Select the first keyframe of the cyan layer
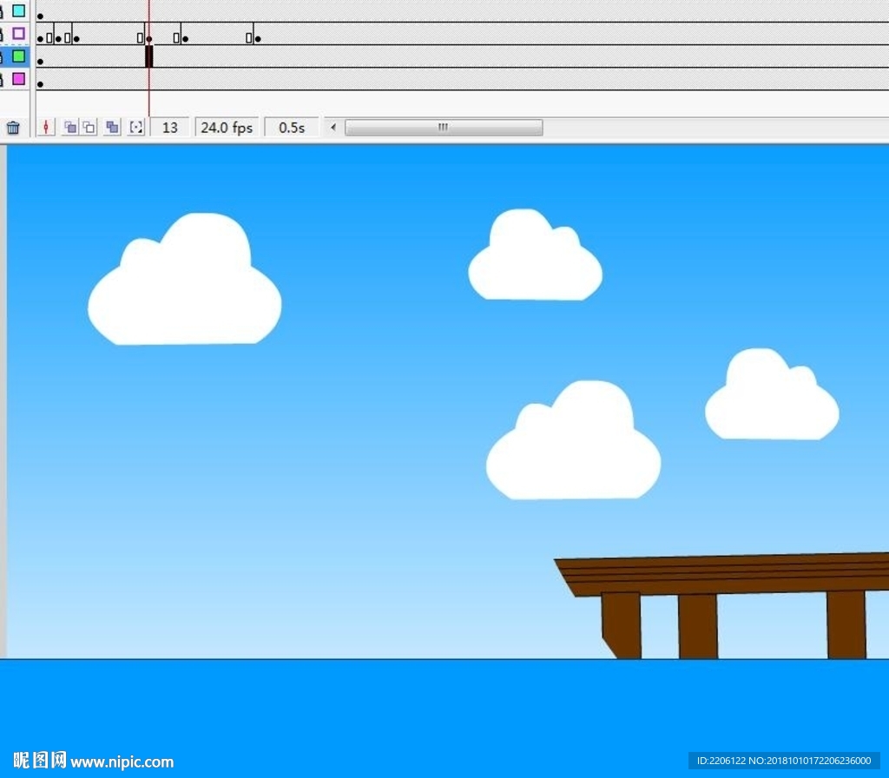Image resolution: width=889 pixels, height=778 pixels. (x=40, y=16)
